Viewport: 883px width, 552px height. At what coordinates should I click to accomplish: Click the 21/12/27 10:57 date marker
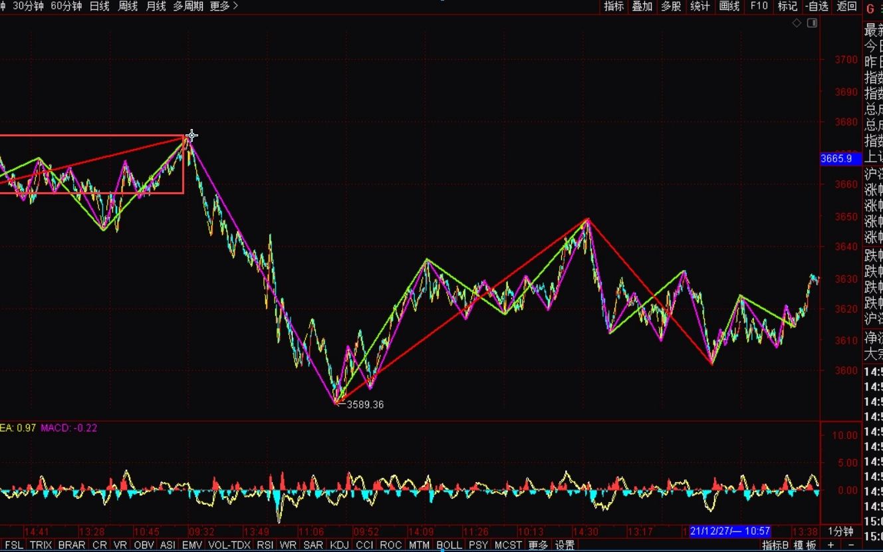[730, 531]
